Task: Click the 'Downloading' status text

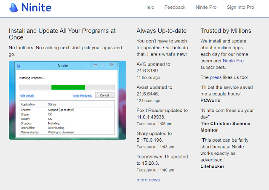Action: (56, 128)
